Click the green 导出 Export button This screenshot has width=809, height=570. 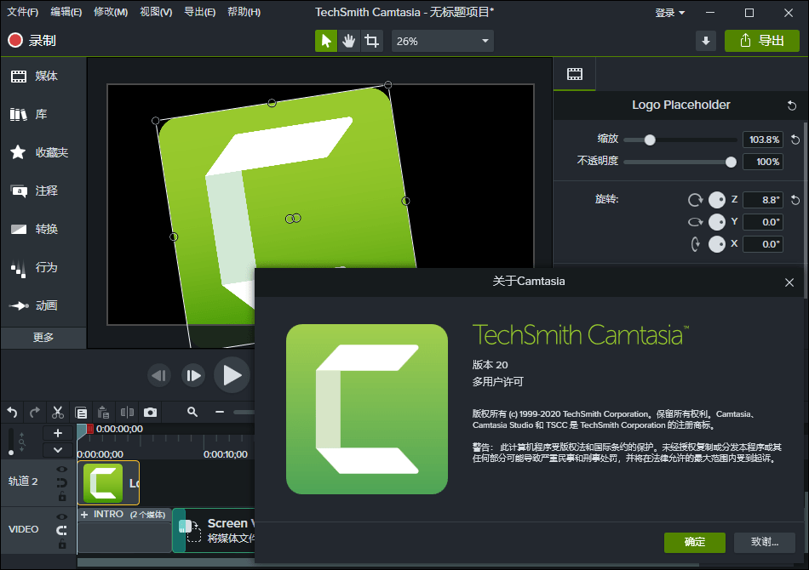pyautogui.click(x=762, y=41)
